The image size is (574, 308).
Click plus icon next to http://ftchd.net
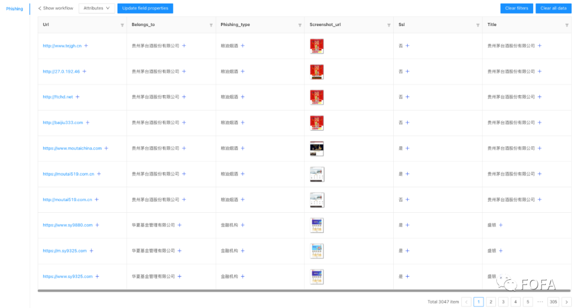pos(77,97)
